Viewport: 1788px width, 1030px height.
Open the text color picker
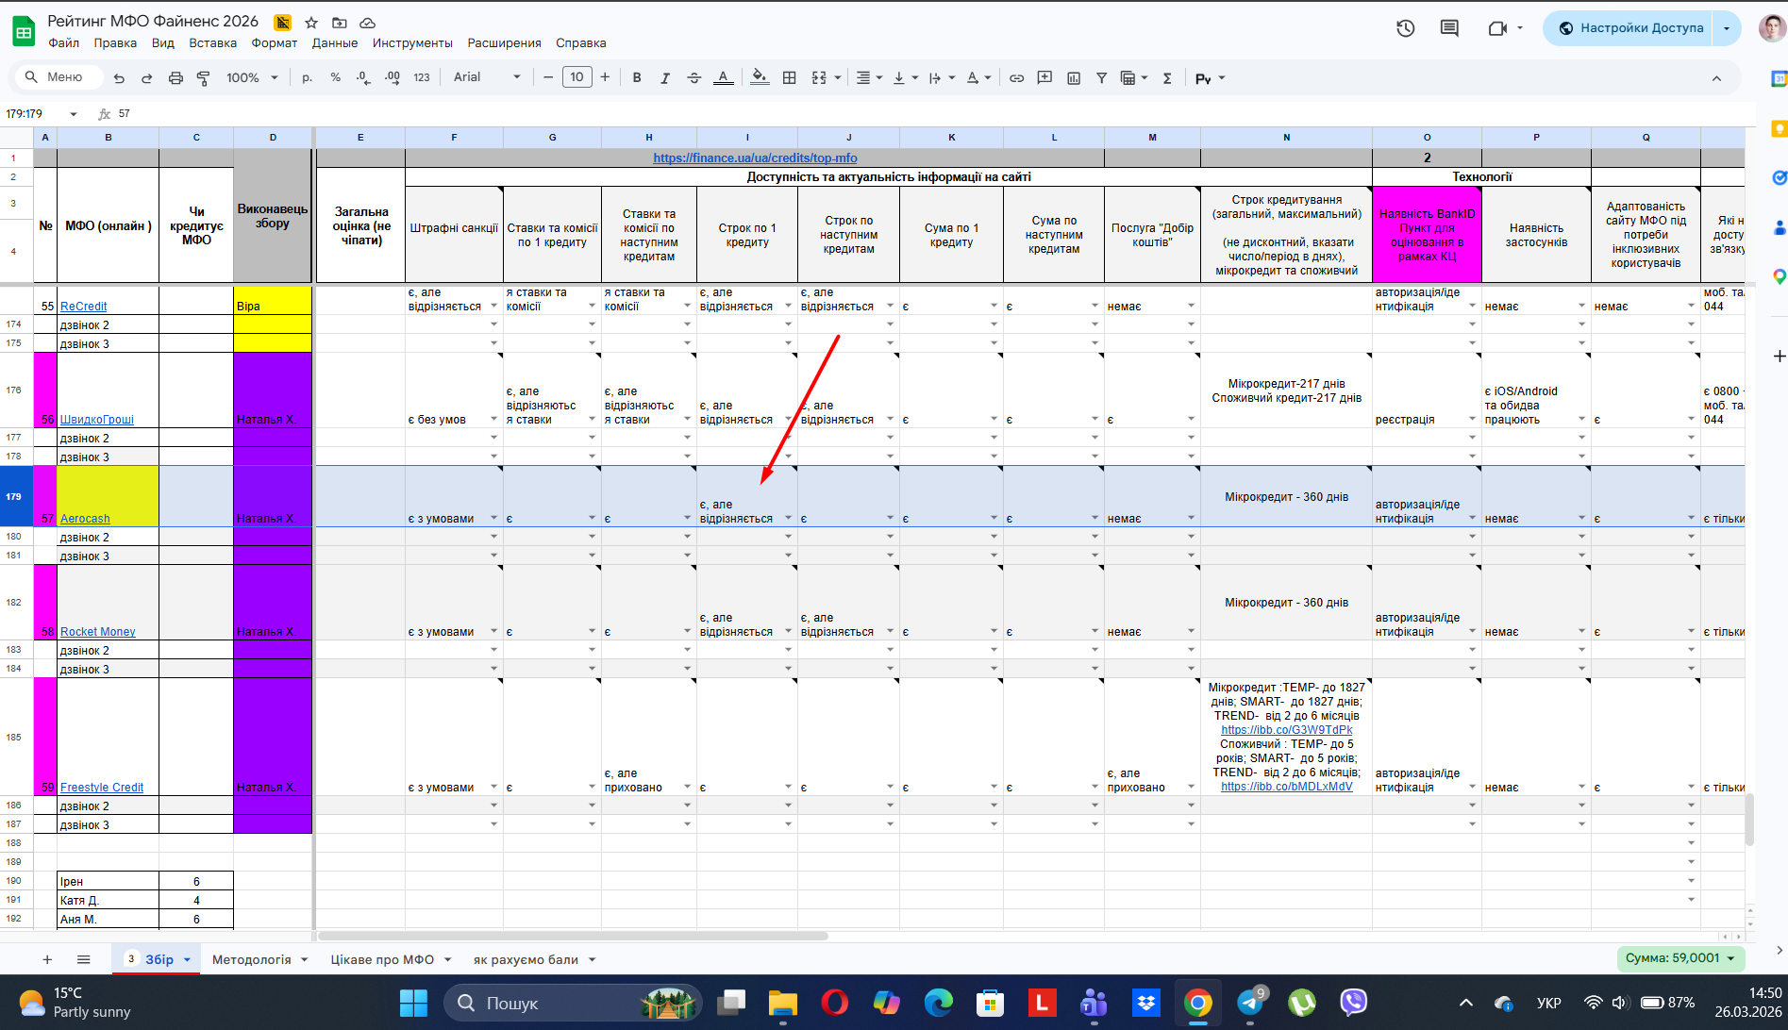723,78
